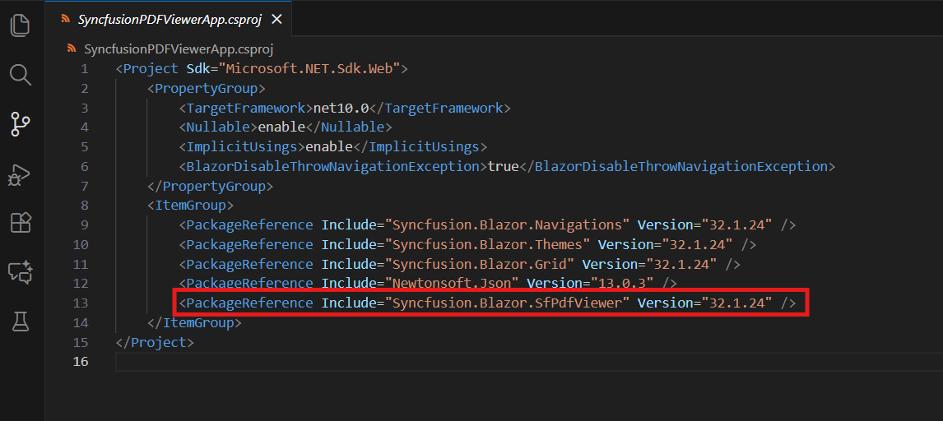Click the file icon in breadcrumb

click(x=72, y=49)
